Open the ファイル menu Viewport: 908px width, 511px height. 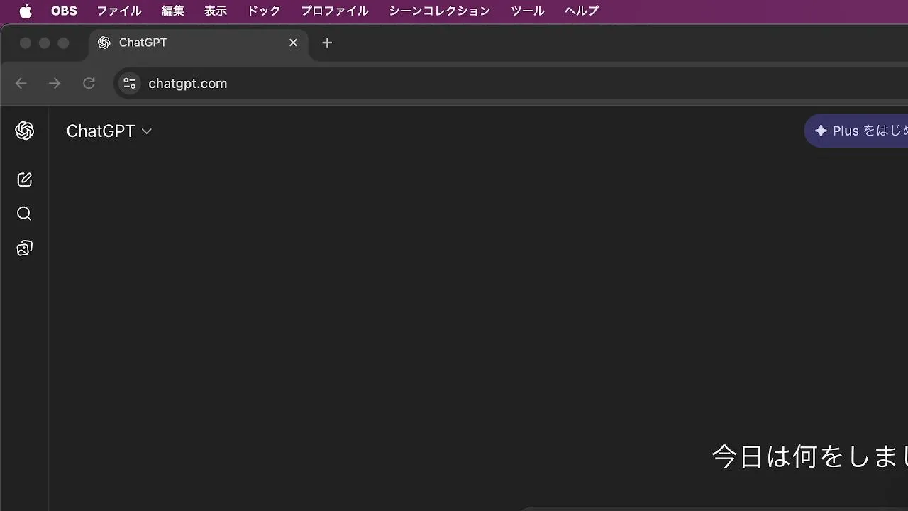point(119,11)
